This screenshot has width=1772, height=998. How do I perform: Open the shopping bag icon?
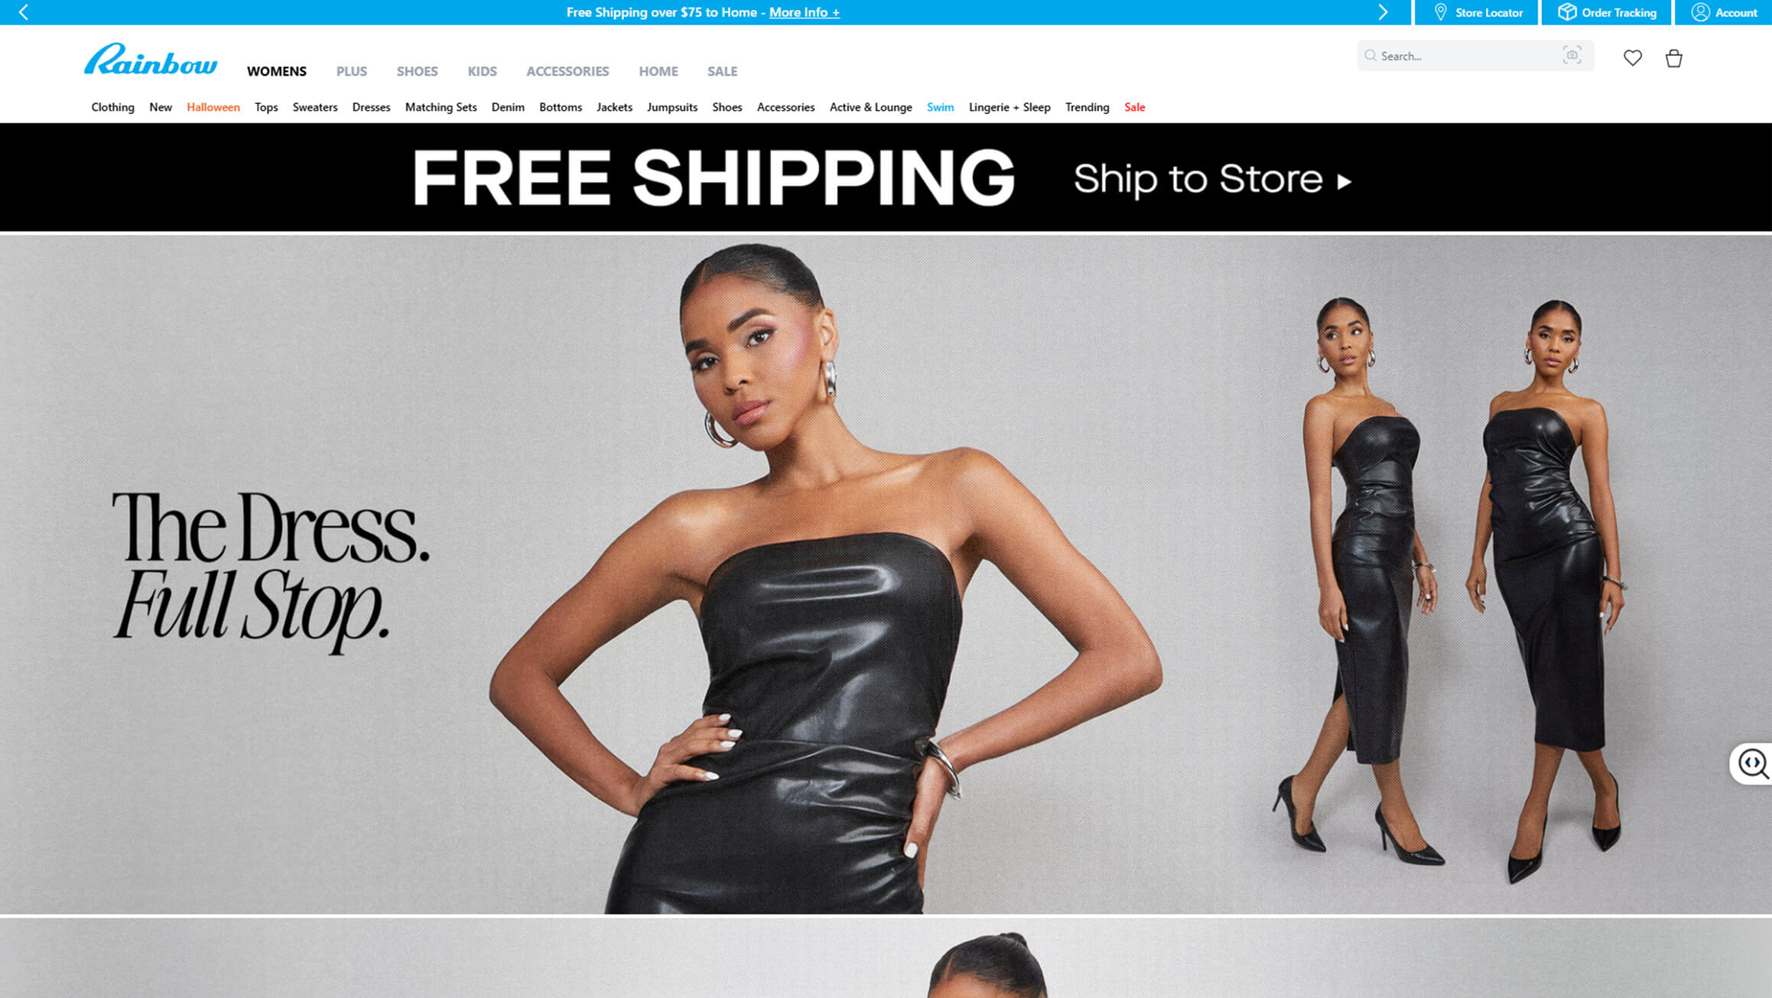pos(1673,58)
